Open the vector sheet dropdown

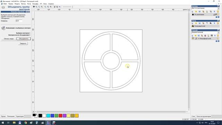[x=218, y=8]
